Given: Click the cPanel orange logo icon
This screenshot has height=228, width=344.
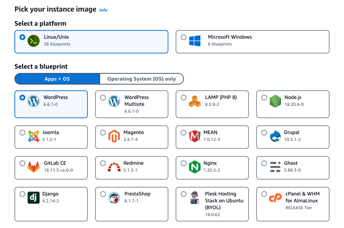Looking at the screenshot, I should coord(275,198).
